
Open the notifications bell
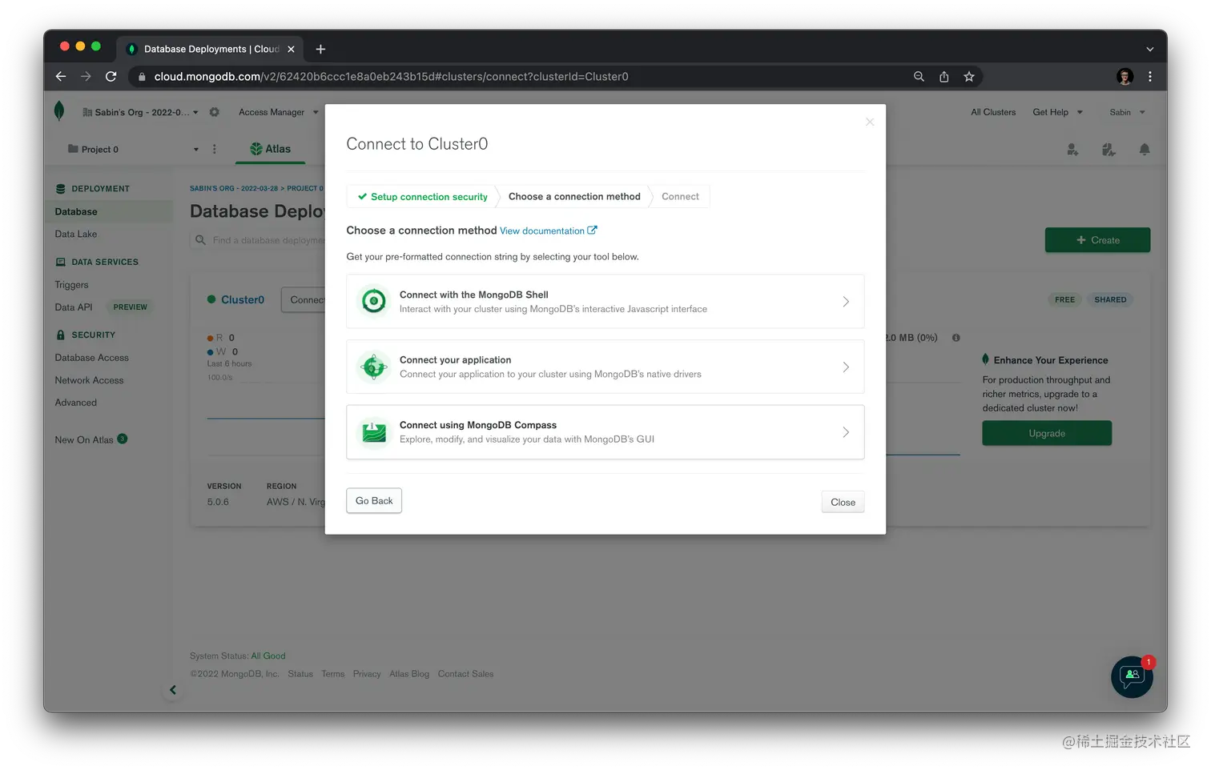(1144, 149)
